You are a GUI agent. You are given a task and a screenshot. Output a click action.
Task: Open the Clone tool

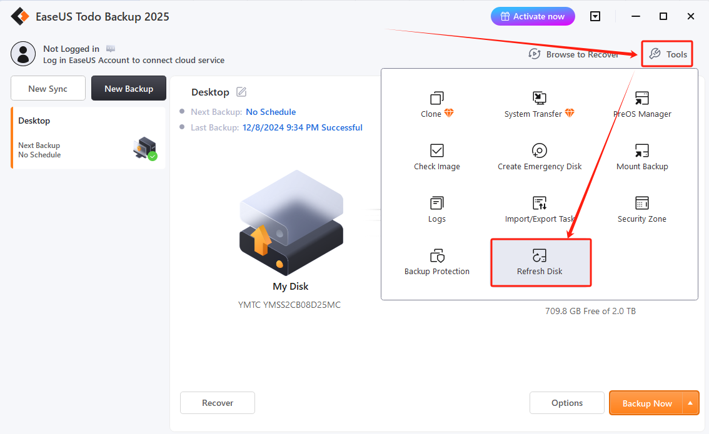(x=437, y=105)
